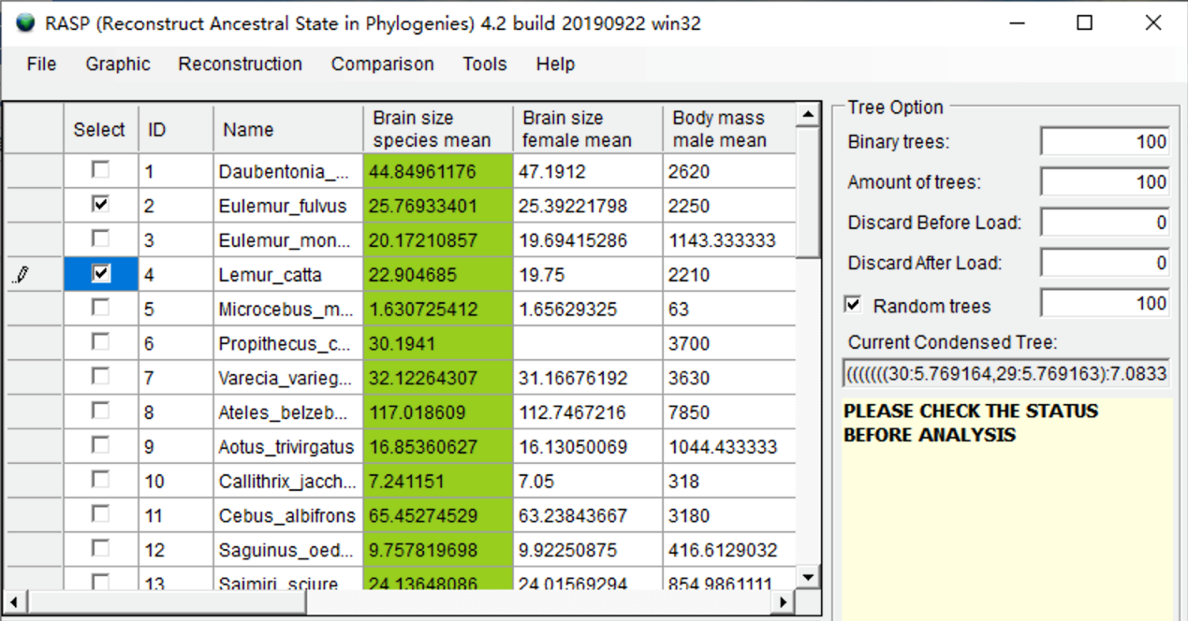The image size is (1188, 621).
Task: Click the Discard After Load field
Action: (x=1105, y=263)
